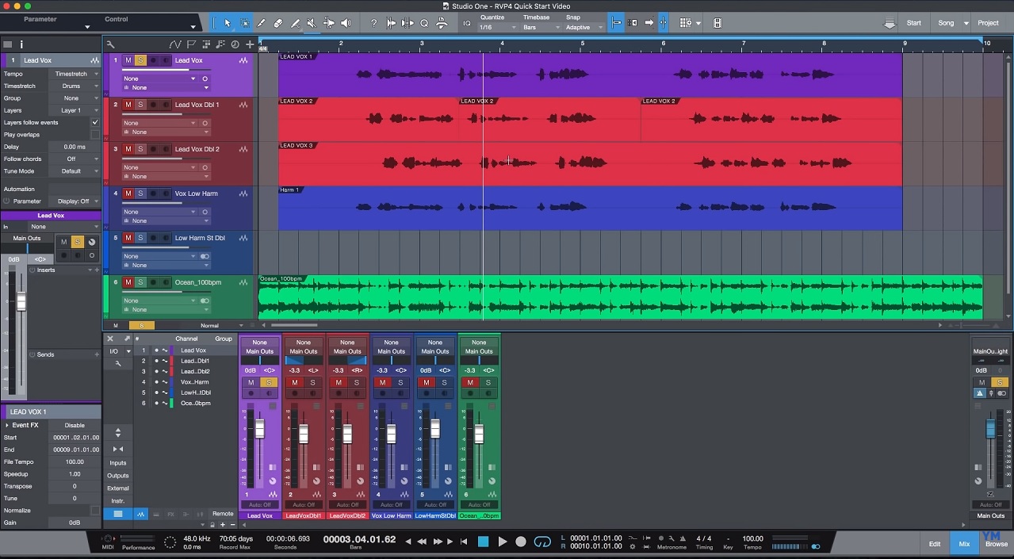The image size is (1014, 559).
Task: Click the Play button in transport
Action: coord(502,542)
